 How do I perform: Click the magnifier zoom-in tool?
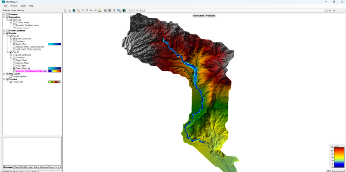(78, 10)
